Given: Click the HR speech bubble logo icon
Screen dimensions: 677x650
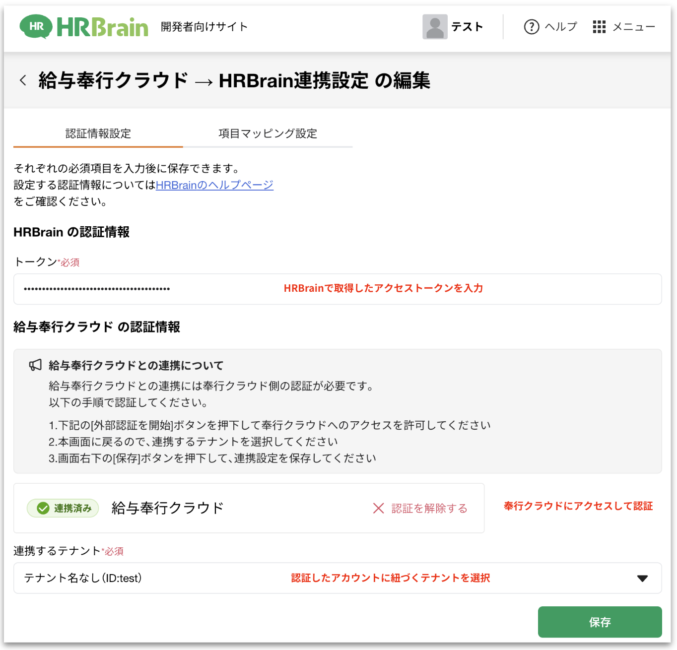Looking at the screenshot, I should point(36,26).
